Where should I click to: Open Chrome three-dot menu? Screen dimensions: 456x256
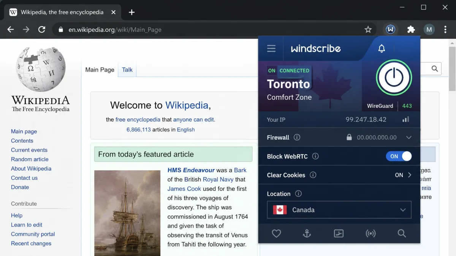click(x=445, y=29)
